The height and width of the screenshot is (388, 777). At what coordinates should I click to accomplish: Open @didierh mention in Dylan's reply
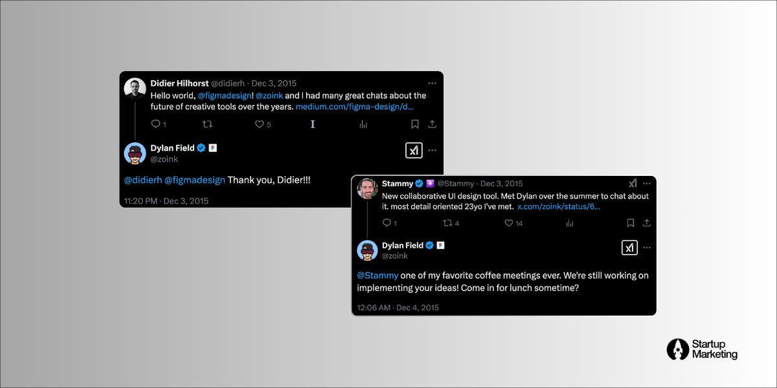(143, 180)
